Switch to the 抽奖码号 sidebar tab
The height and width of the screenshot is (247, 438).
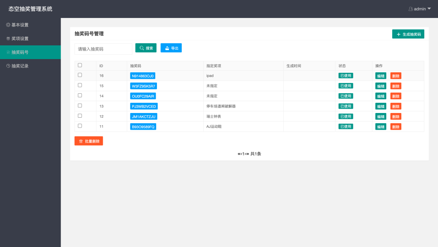click(x=22, y=52)
